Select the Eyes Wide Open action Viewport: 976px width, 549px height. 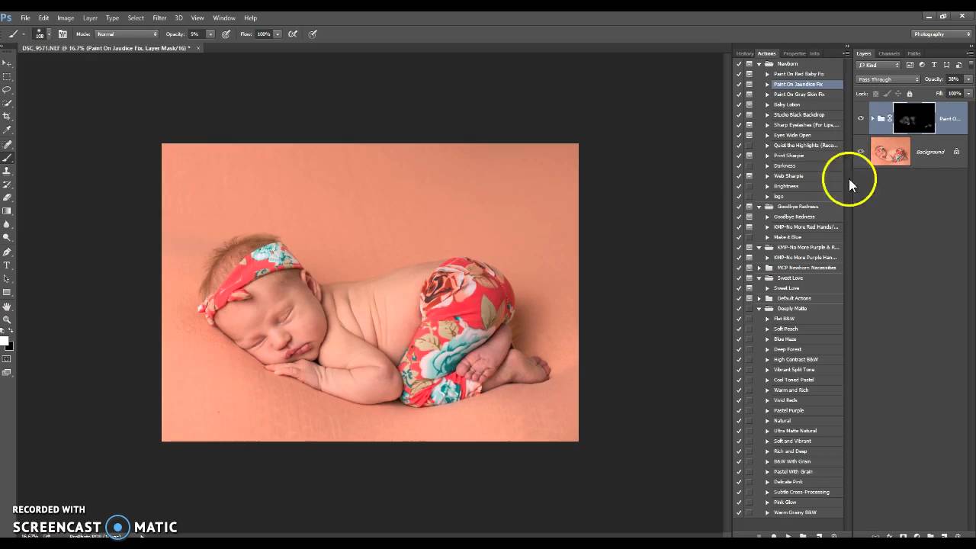click(x=792, y=135)
